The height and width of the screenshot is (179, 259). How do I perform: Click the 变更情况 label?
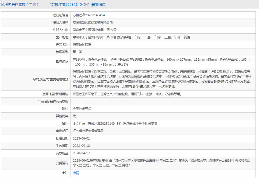coord(62,163)
